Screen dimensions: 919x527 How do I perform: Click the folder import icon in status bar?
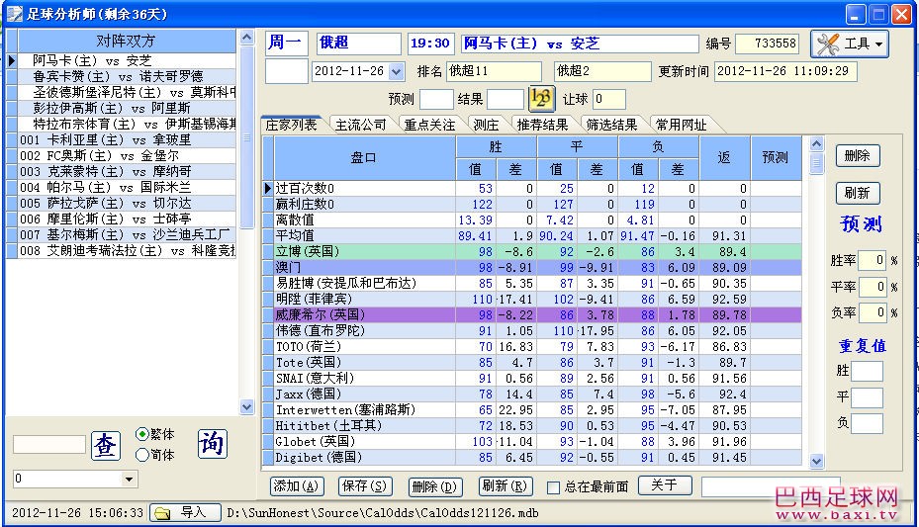point(162,513)
